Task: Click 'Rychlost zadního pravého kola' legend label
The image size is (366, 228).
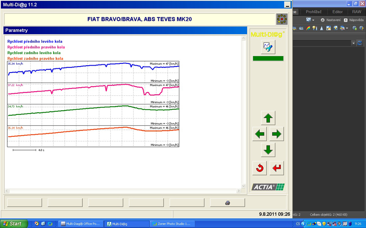Action: pos(35,58)
